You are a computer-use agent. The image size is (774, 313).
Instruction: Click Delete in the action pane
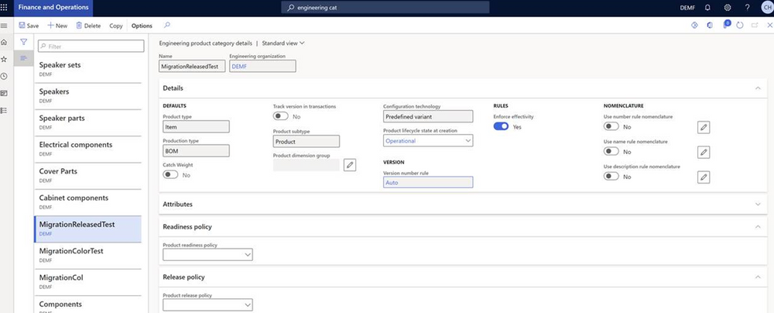click(x=88, y=26)
